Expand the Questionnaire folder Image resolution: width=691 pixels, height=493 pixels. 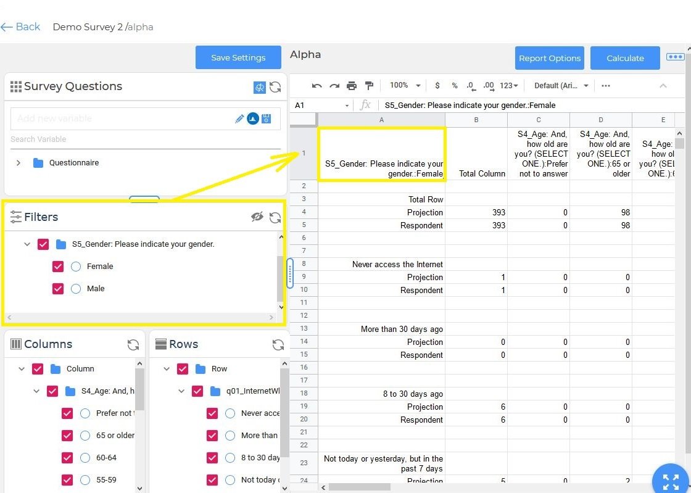click(19, 163)
